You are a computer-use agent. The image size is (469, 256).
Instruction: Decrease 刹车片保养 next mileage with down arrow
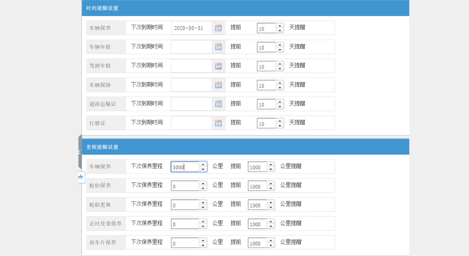tap(203, 245)
